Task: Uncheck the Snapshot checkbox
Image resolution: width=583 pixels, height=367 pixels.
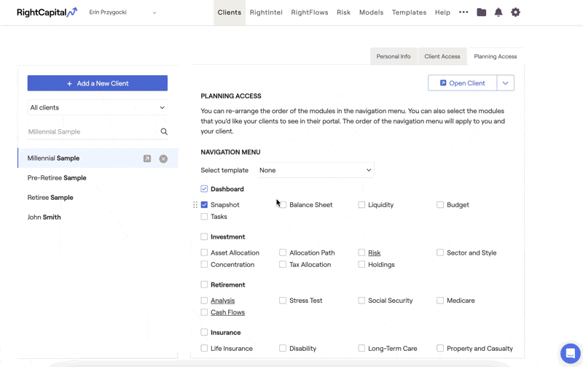Action: tap(204, 205)
